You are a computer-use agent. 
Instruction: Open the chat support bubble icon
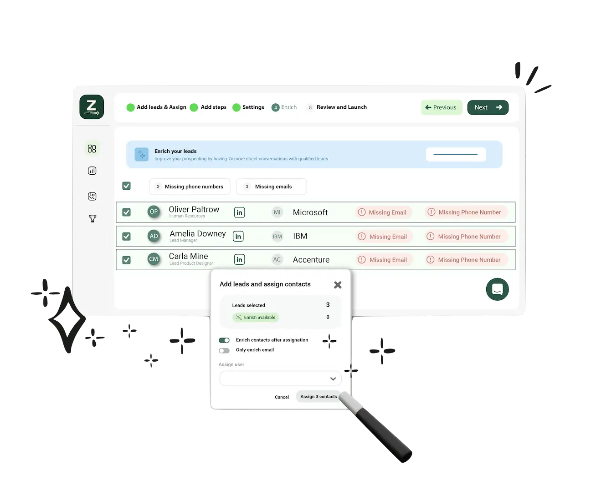pos(497,289)
